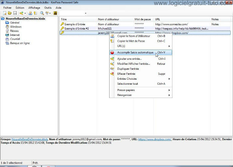Click the New database toolbar icon

[x=5, y=13]
